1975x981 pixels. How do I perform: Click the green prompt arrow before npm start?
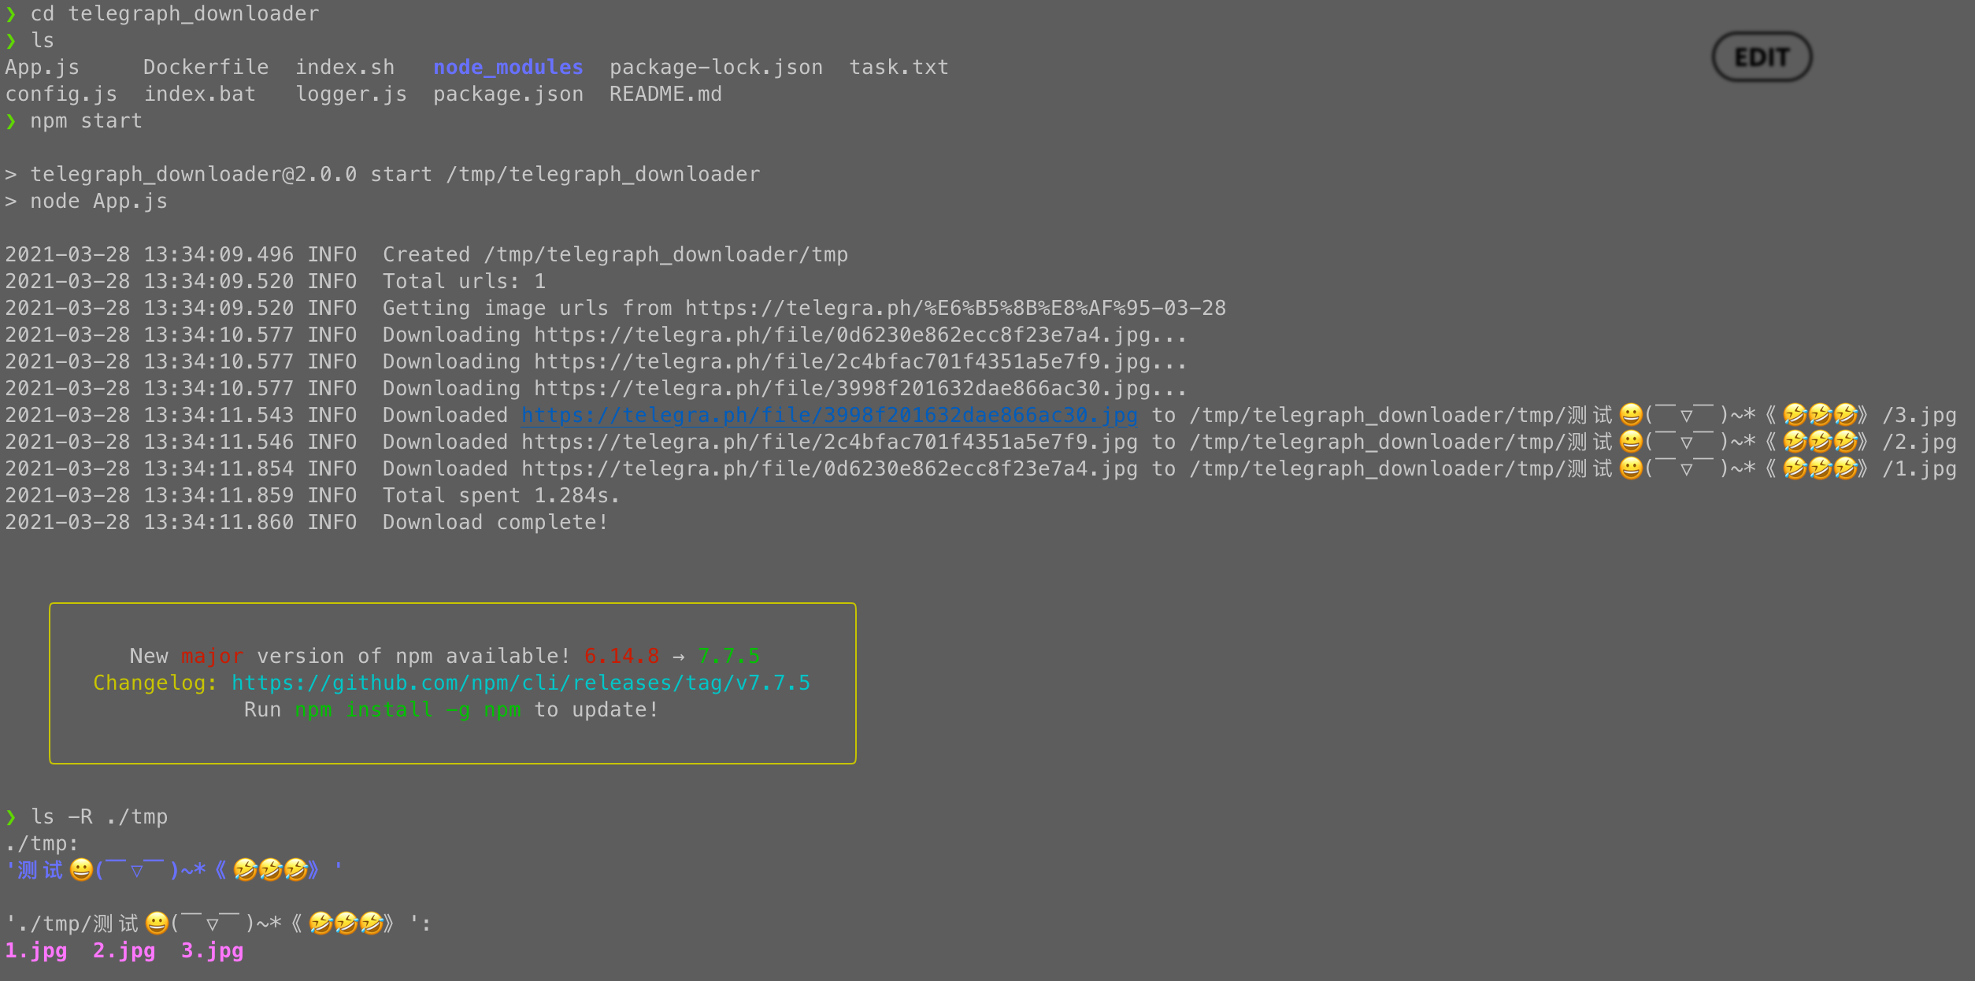point(11,121)
